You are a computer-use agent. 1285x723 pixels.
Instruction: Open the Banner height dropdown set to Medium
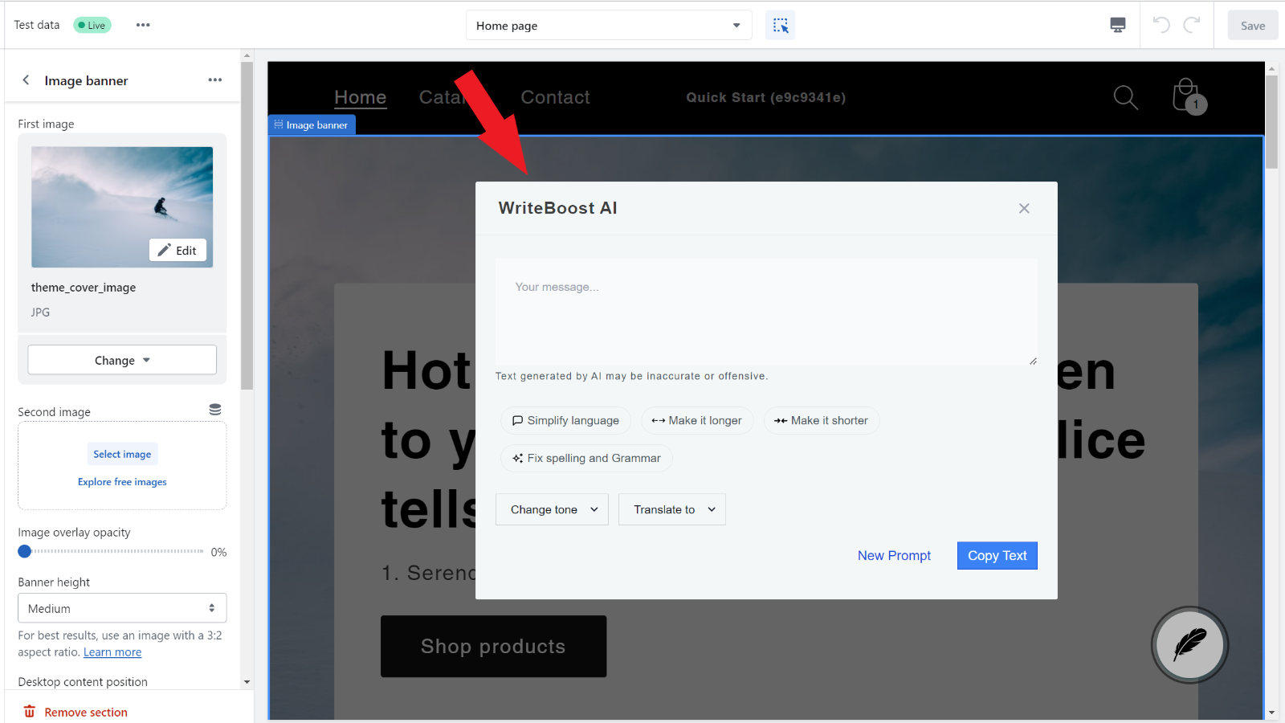pyautogui.click(x=121, y=608)
